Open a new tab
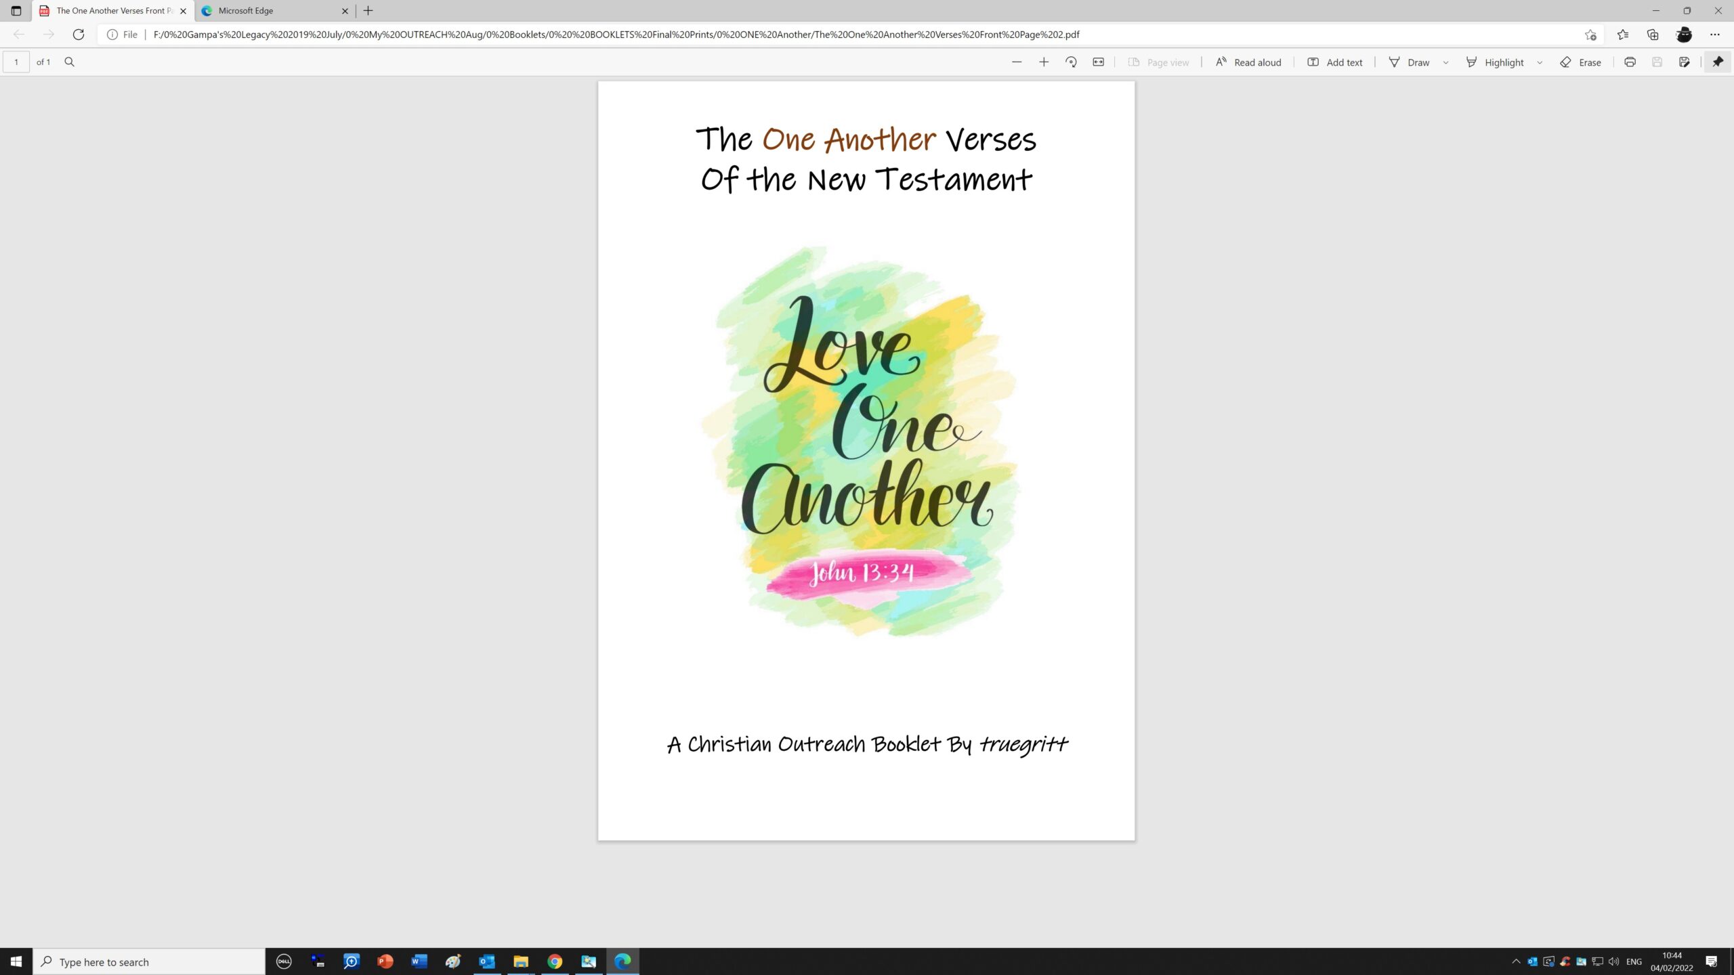Screen dimensions: 1734x975 click(368, 11)
